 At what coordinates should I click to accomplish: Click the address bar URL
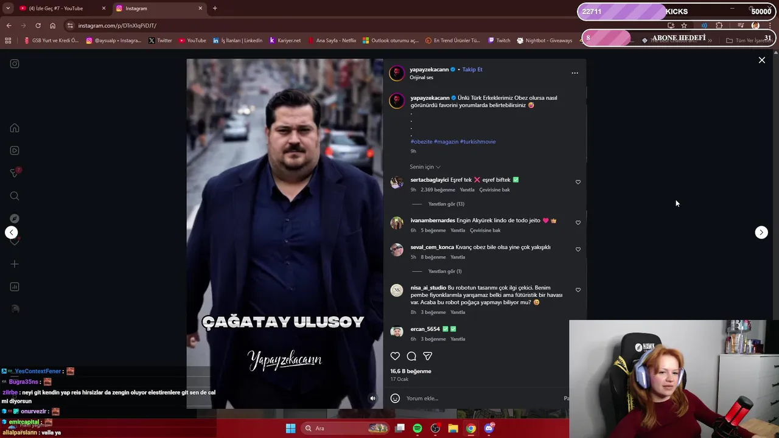click(x=117, y=26)
